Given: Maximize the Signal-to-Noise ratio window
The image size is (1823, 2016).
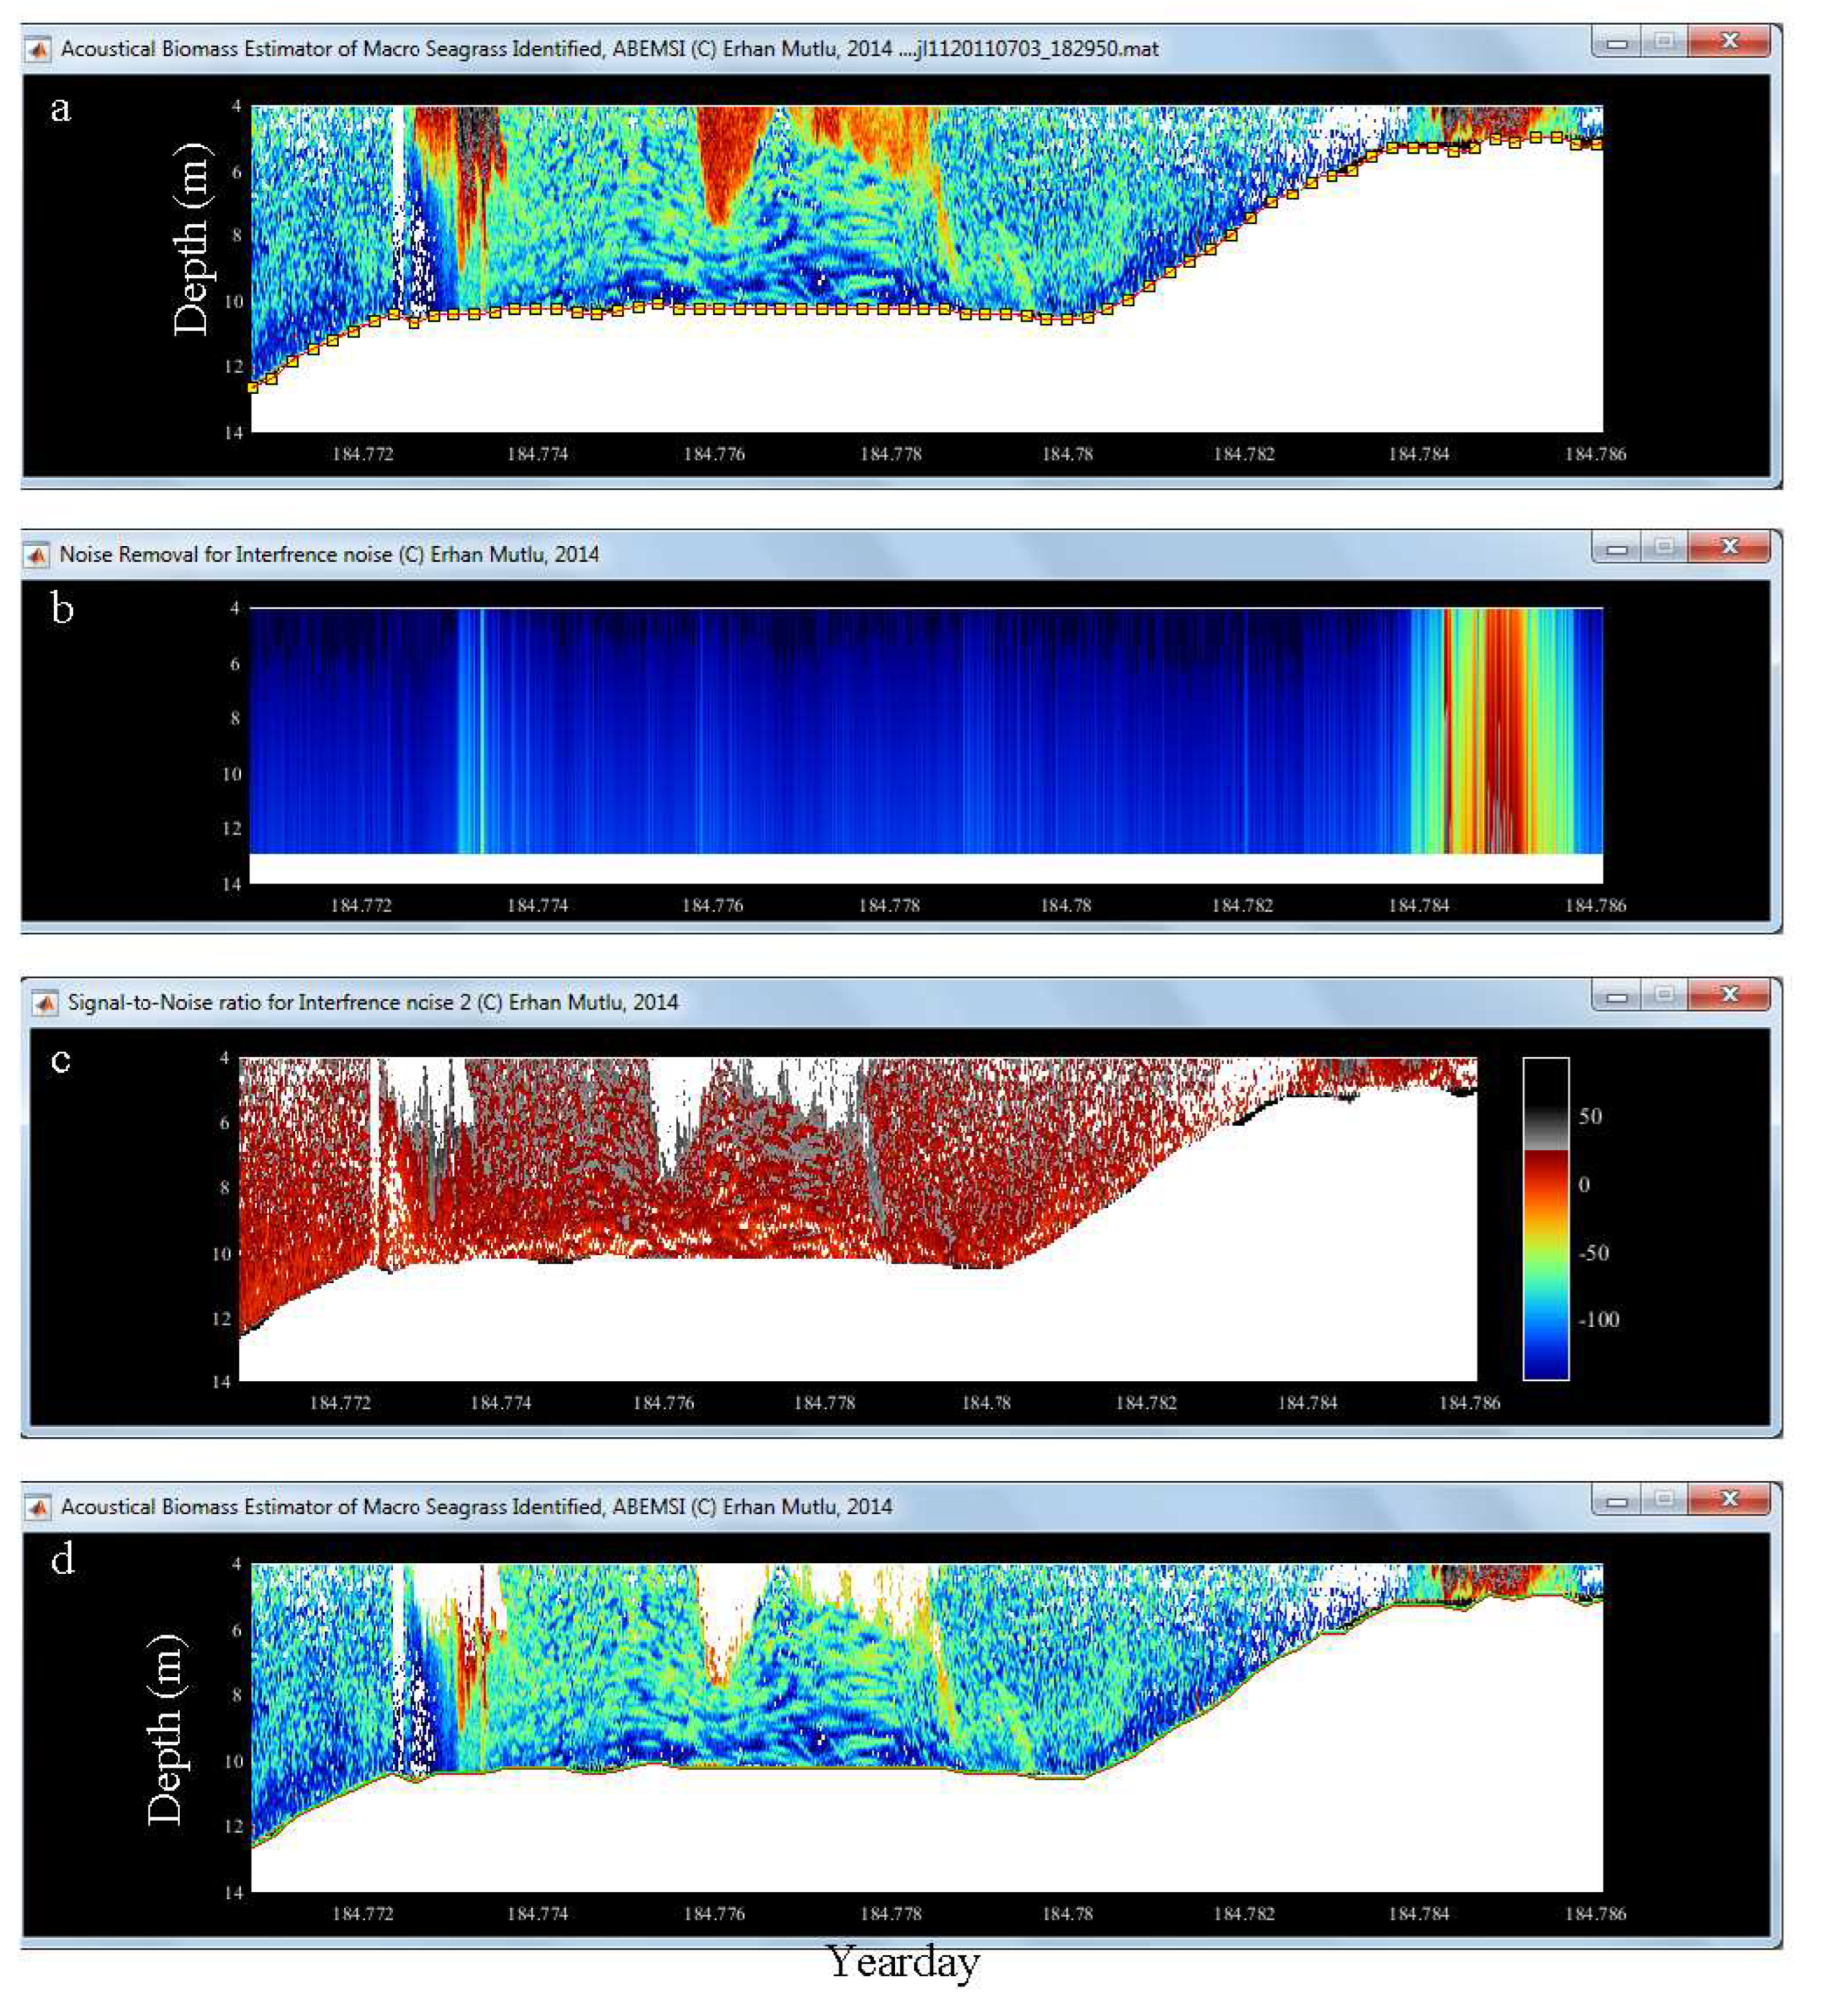Looking at the screenshot, I should pos(1664,995).
